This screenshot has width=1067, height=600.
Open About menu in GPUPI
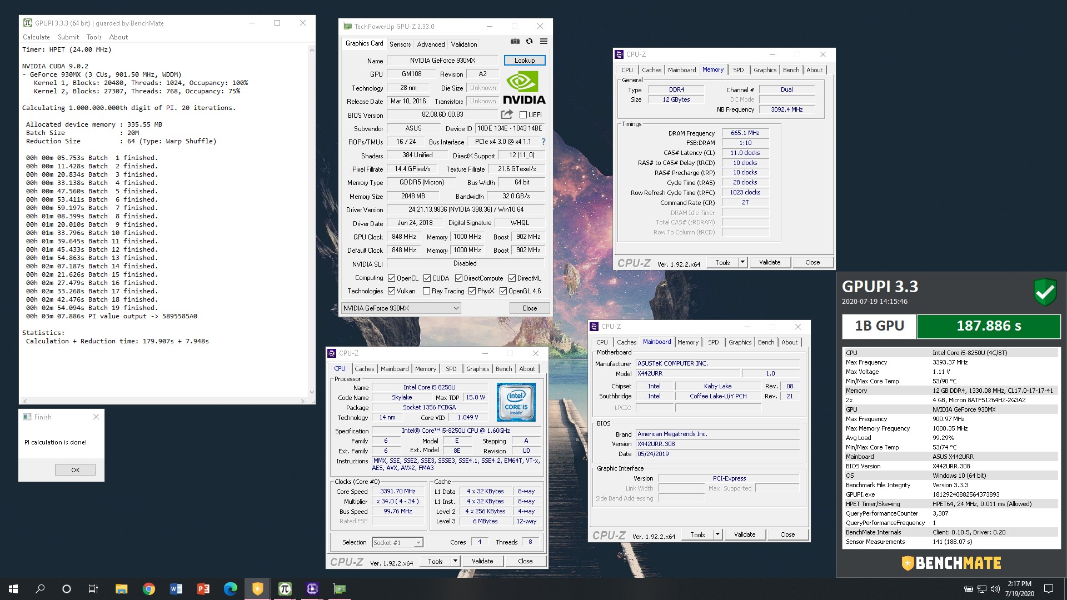point(118,37)
